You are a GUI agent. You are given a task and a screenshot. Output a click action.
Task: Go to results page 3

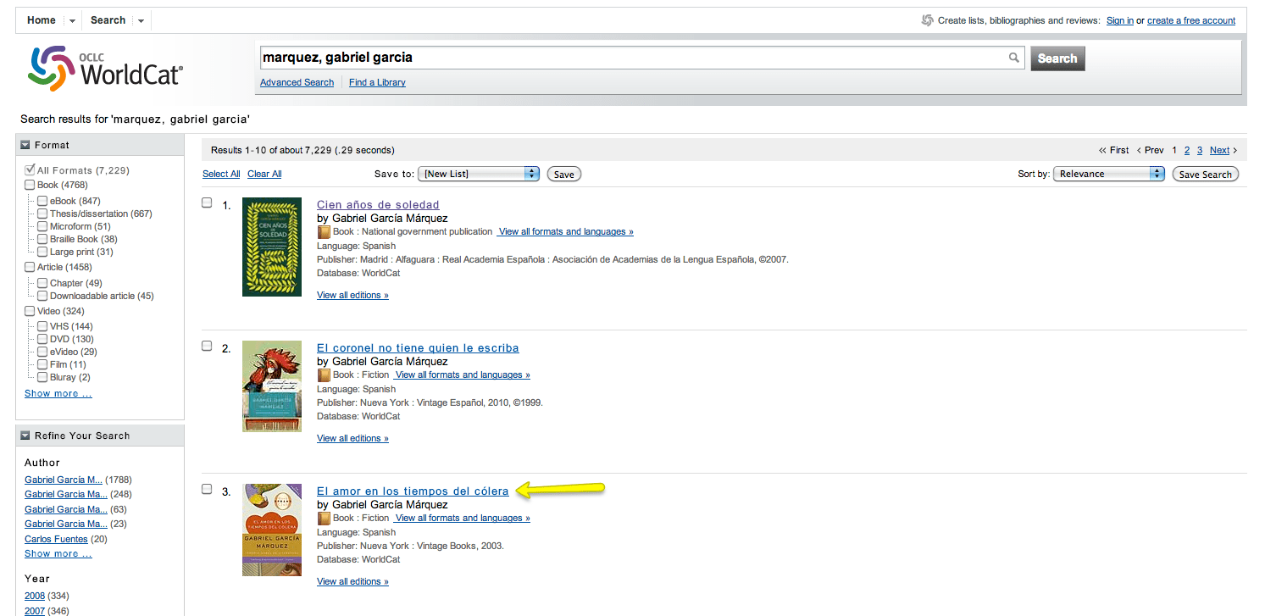[1200, 150]
